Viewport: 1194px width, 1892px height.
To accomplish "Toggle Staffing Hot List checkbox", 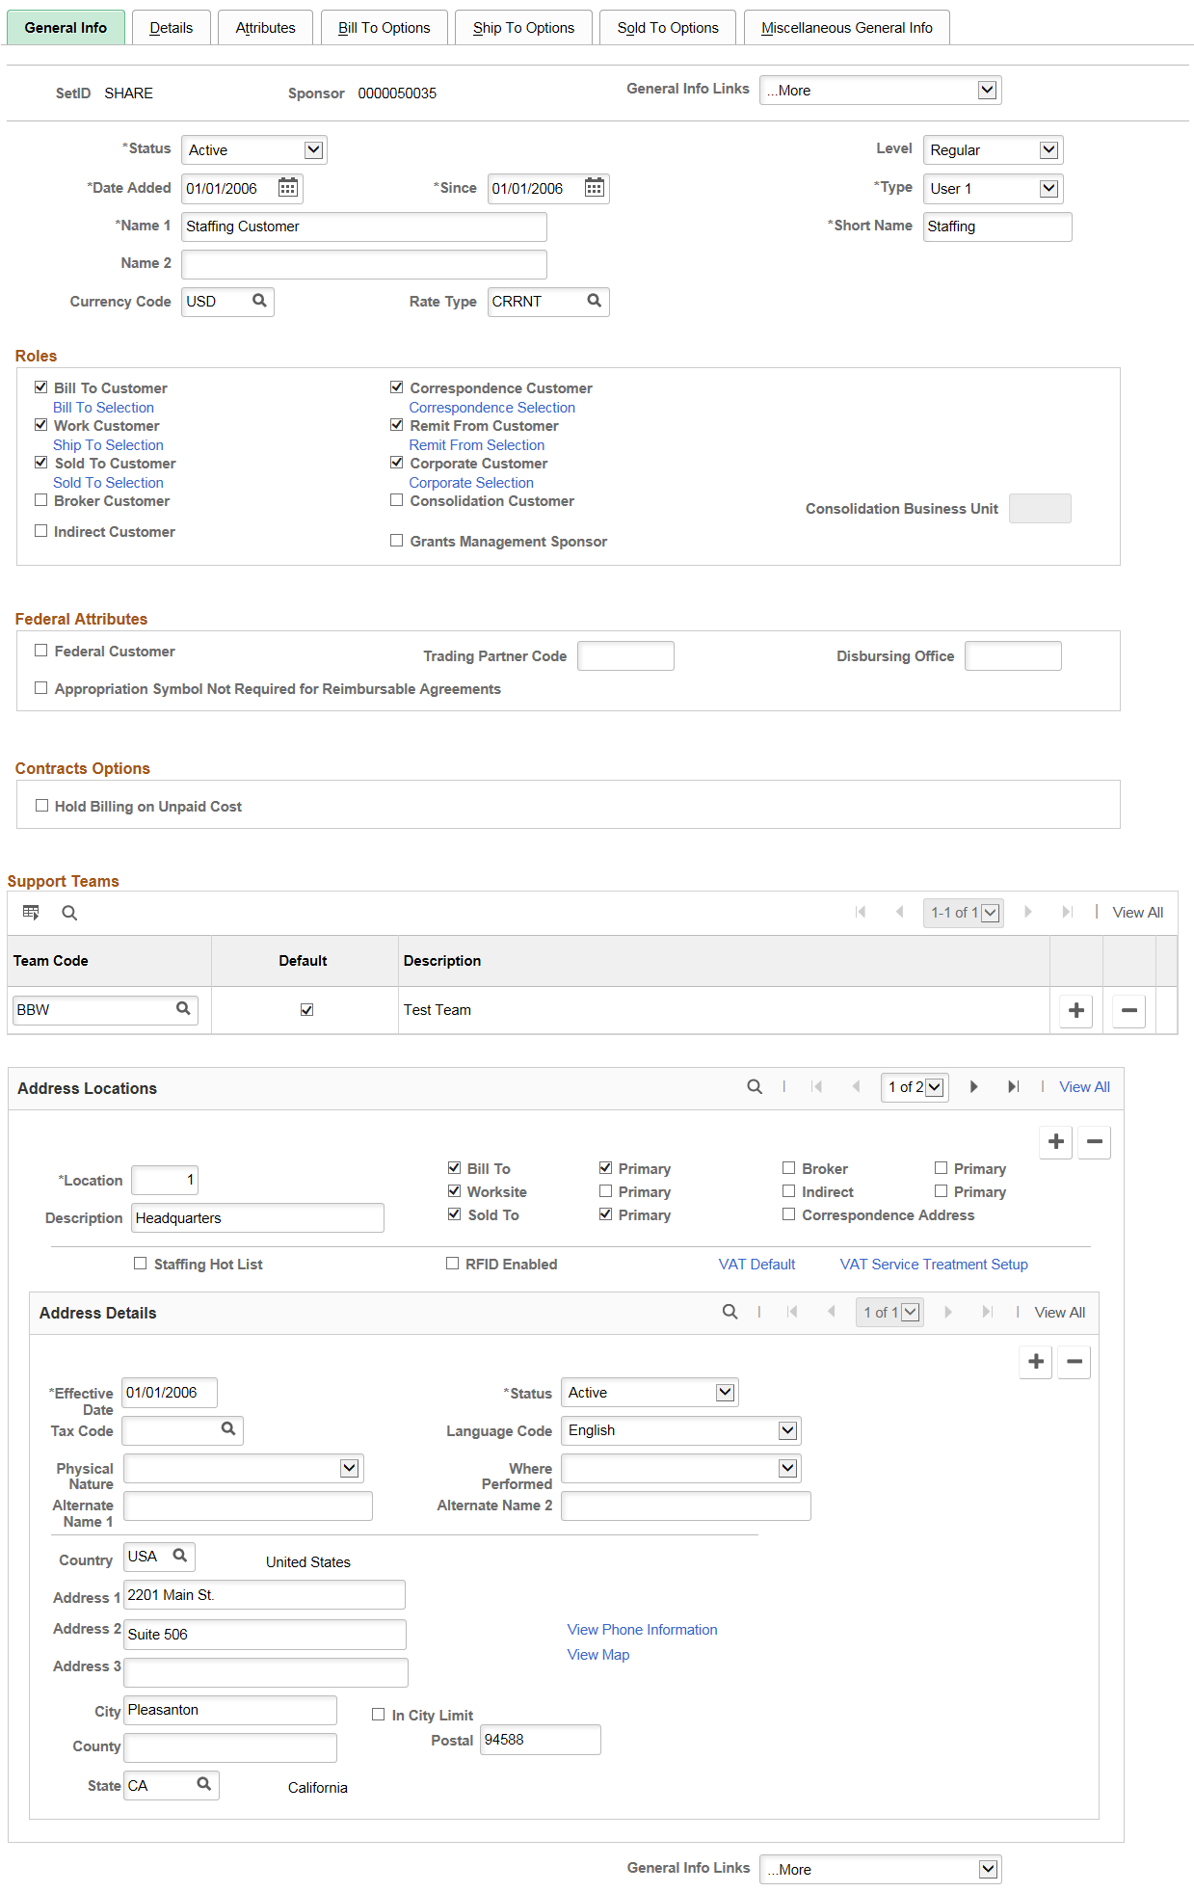I will click(x=141, y=1264).
